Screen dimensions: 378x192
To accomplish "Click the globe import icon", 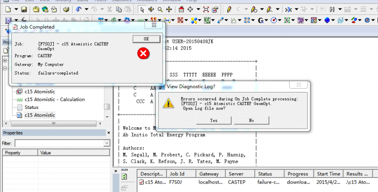I will [x=45, y=9].
